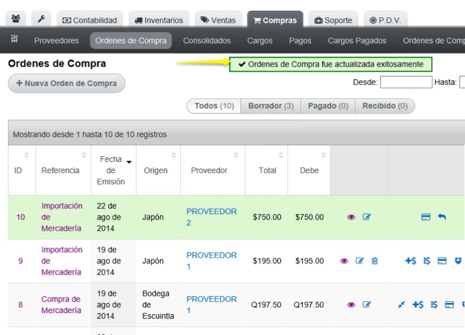This screenshot has height=335, width=465.
Task: Open order ID 10 link
Action: click(x=20, y=217)
